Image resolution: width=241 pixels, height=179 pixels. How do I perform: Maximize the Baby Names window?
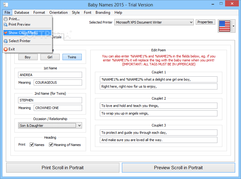[x=221, y=4]
